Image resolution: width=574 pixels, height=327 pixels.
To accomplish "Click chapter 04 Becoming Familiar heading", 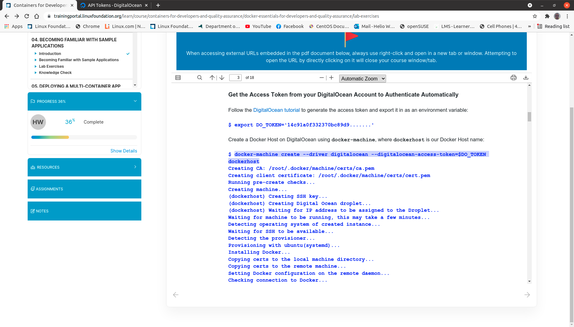I will (x=74, y=43).
